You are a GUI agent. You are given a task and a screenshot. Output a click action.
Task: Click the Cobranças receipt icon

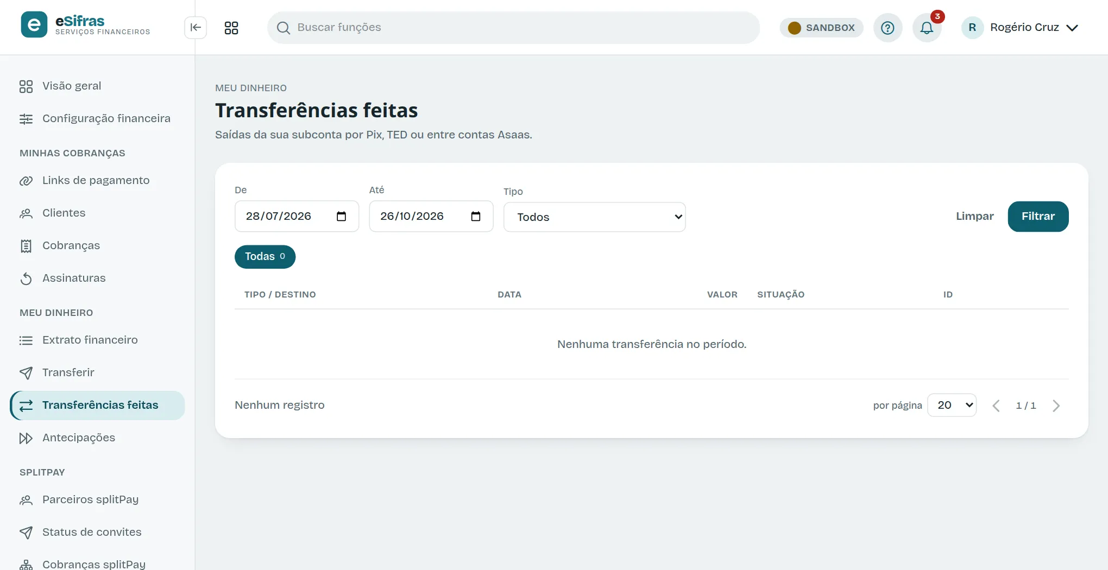click(26, 246)
